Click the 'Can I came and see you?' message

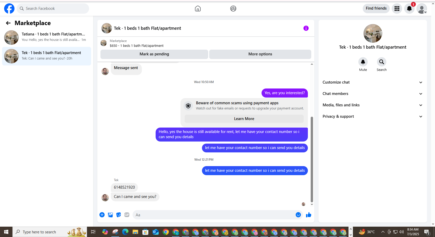pos(135,197)
